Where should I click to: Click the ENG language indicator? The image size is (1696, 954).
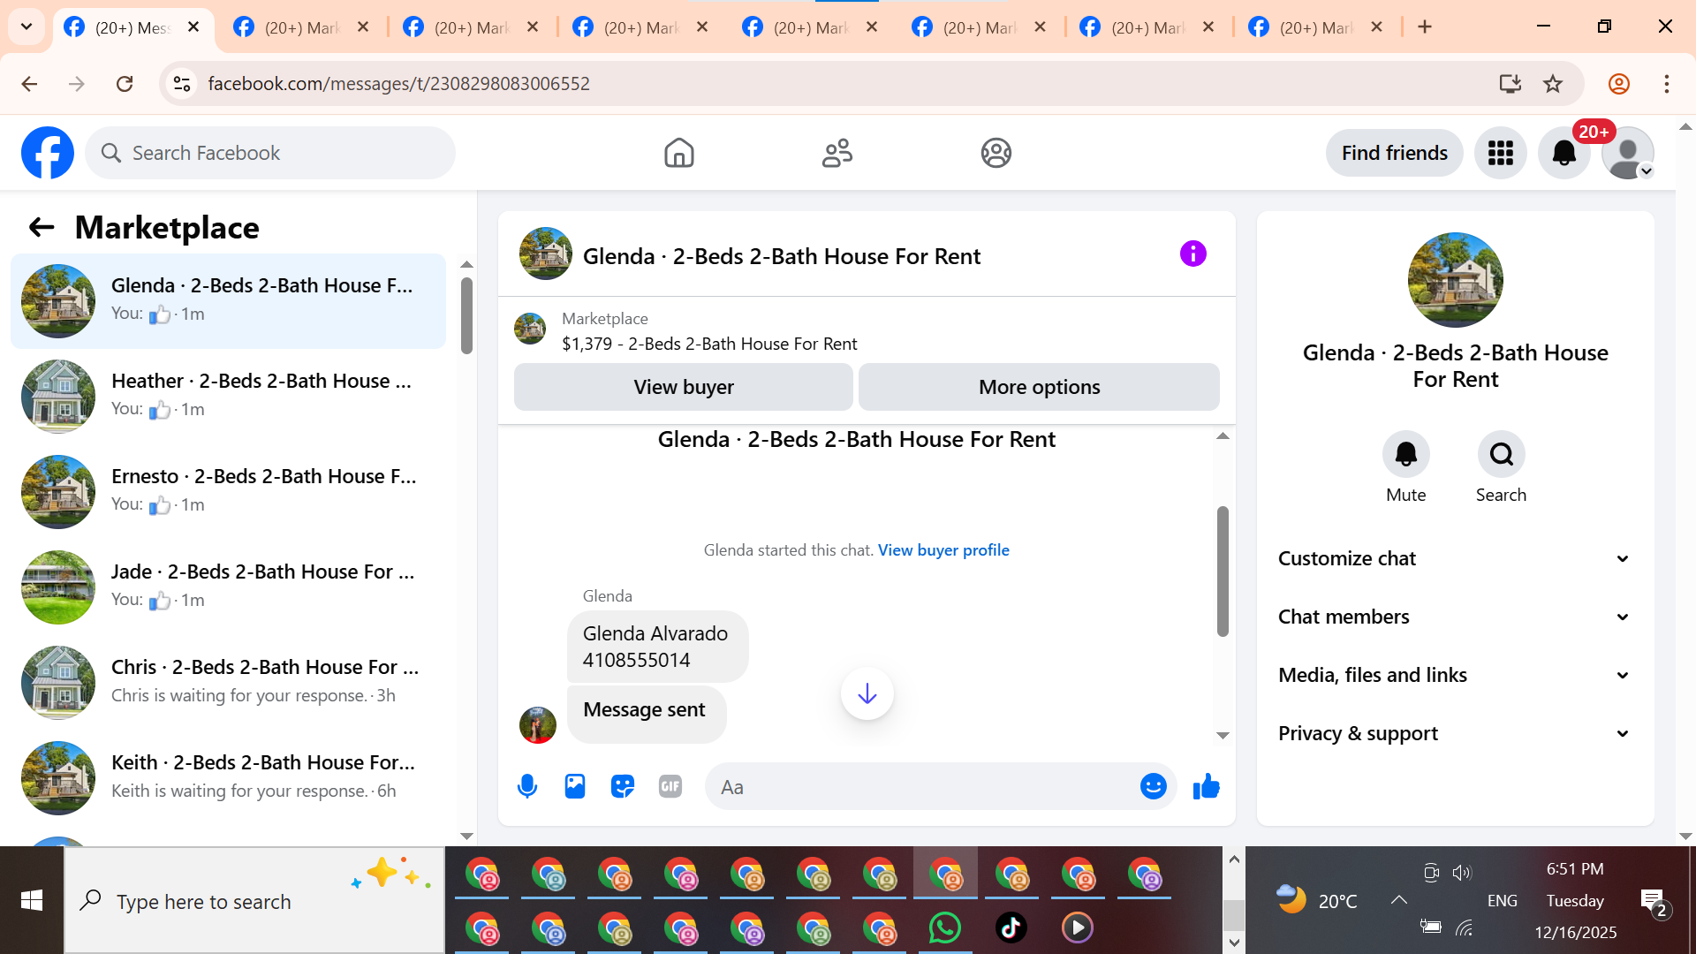coord(1502,900)
